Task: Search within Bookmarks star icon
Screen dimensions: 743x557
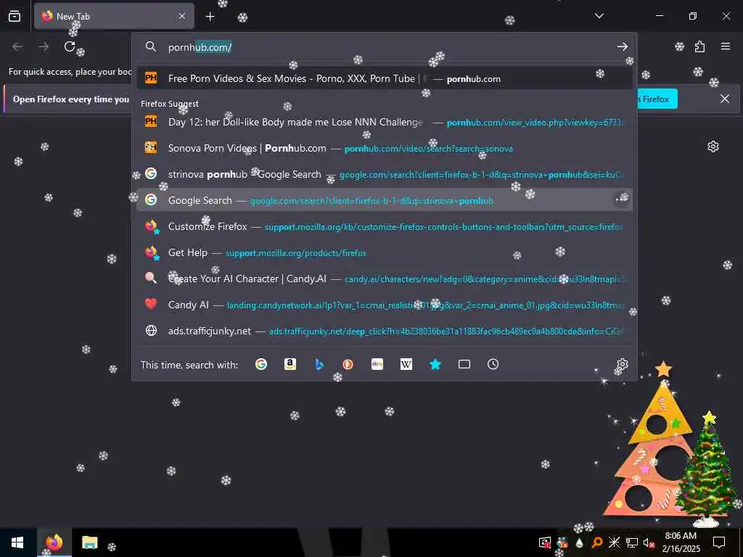Action: click(x=435, y=364)
